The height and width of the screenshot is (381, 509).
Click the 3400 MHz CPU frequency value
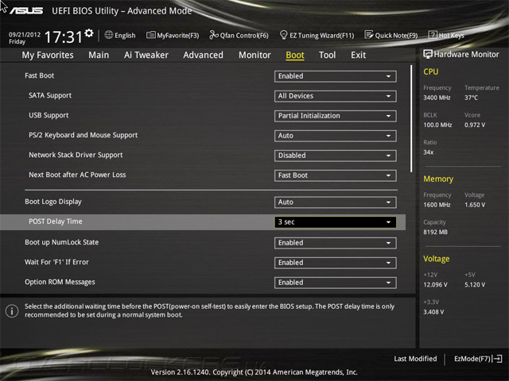point(437,98)
